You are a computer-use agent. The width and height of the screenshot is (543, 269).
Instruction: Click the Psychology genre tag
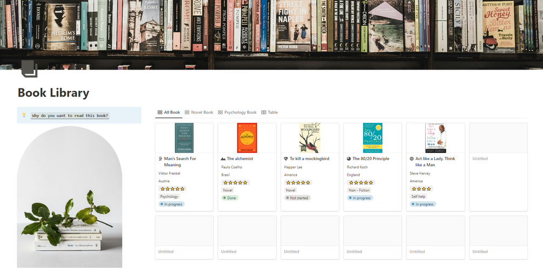click(x=169, y=197)
